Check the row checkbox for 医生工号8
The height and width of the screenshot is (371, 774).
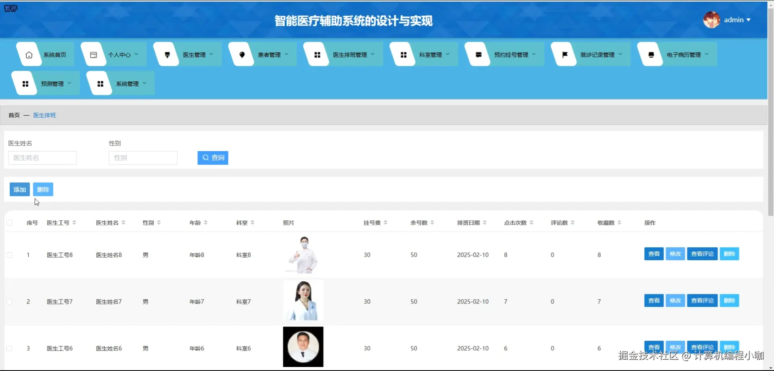click(x=10, y=255)
